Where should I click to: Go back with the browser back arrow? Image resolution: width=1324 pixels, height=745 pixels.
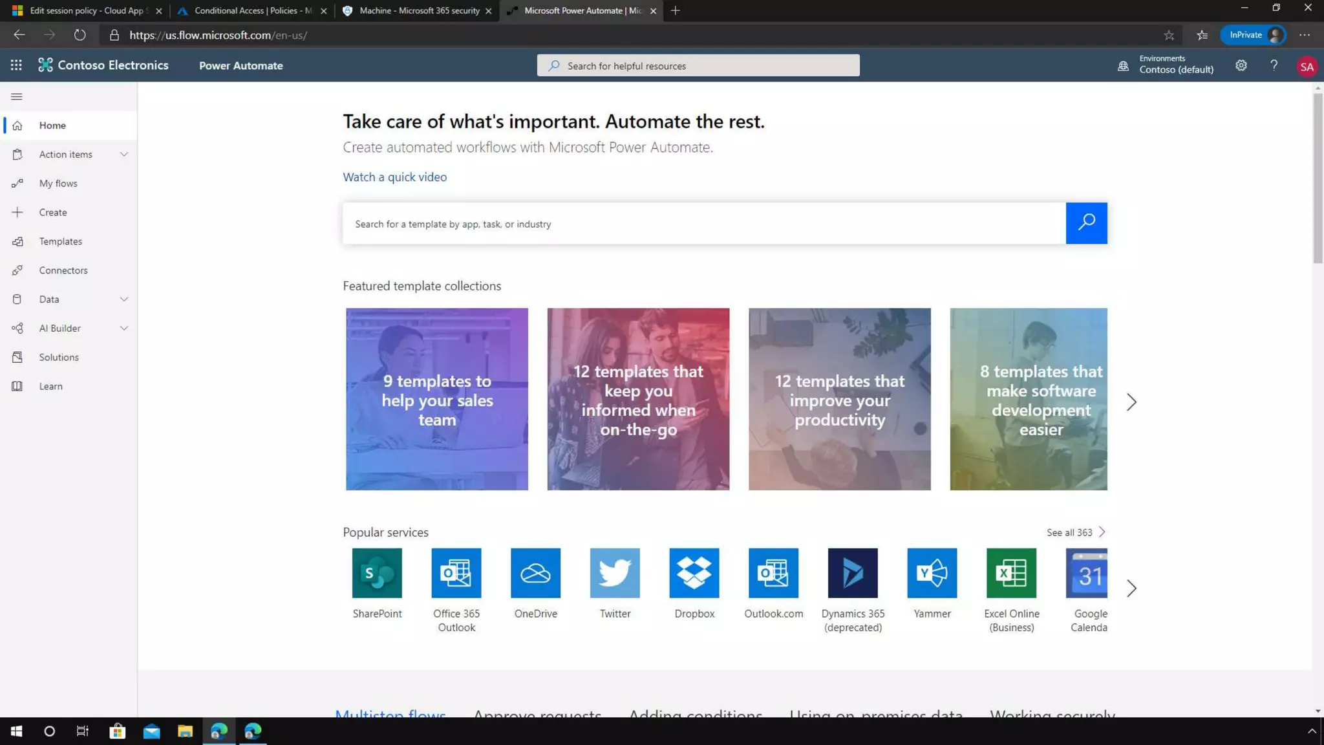(19, 35)
